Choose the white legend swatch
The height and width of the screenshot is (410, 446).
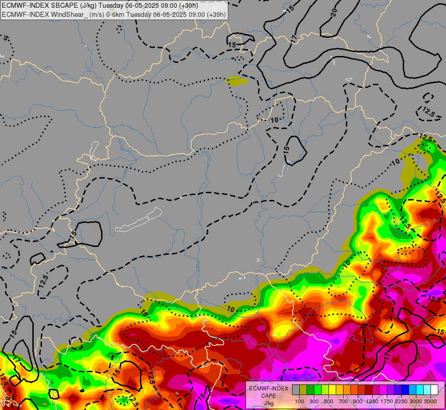(434, 390)
